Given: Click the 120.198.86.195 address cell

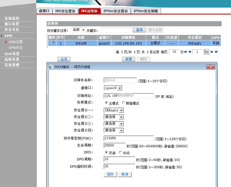Looking at the screenshot, I should (x=128, y=43).
